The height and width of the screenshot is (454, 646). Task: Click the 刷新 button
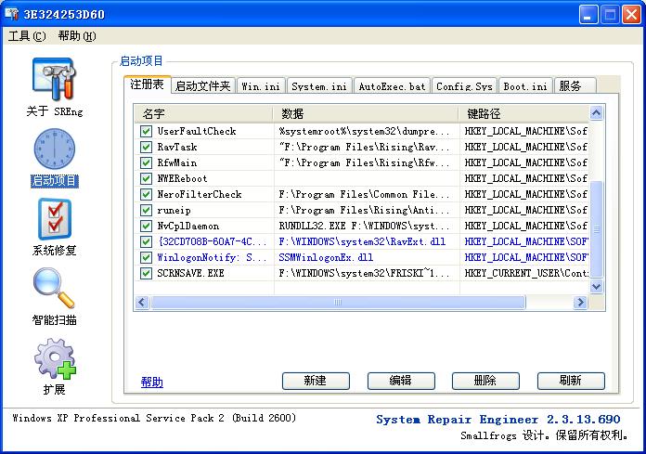tap(571, 381)
